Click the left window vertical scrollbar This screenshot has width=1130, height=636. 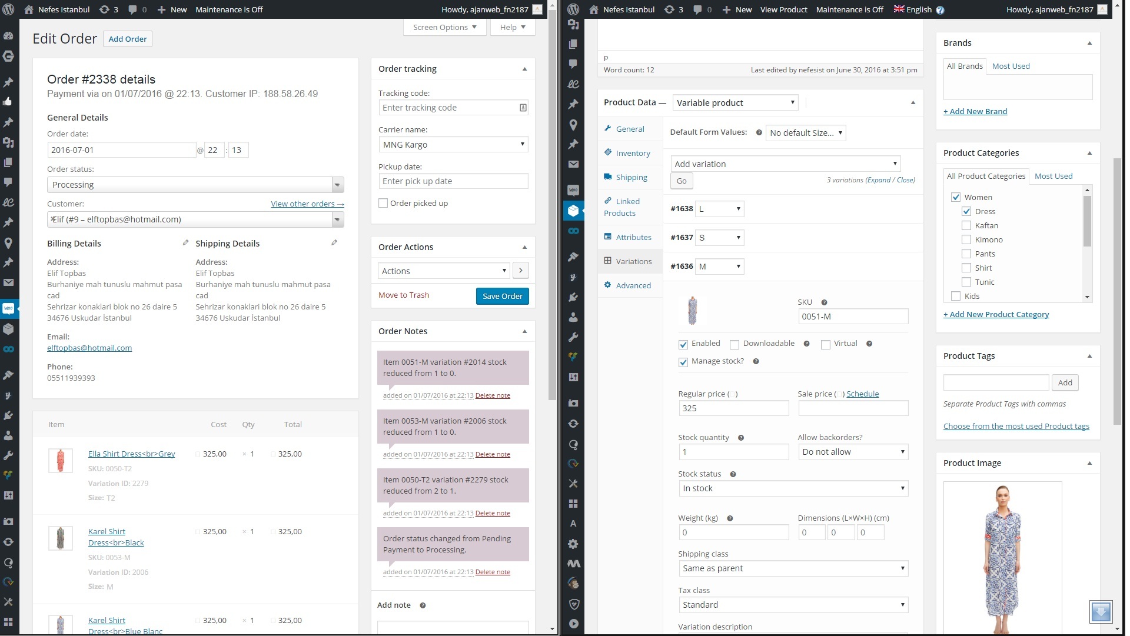[x=552, y=206]
